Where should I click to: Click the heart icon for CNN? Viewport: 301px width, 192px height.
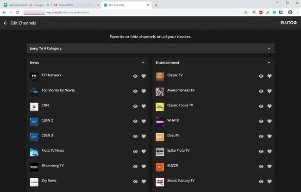tap(144, 106)
